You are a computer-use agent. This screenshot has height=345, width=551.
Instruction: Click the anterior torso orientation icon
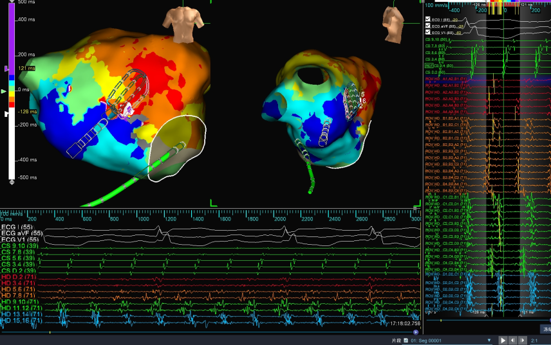(x=182, y=24)
